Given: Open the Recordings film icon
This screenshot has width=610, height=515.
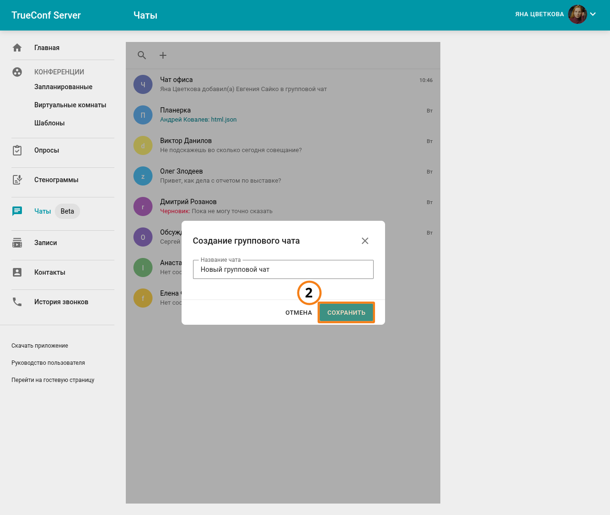Looking at the screenshot, I should pos(17,243).
